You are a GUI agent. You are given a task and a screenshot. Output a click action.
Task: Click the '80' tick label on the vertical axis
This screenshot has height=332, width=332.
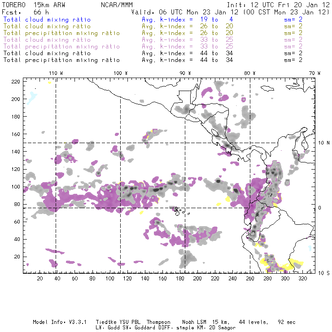17,204
